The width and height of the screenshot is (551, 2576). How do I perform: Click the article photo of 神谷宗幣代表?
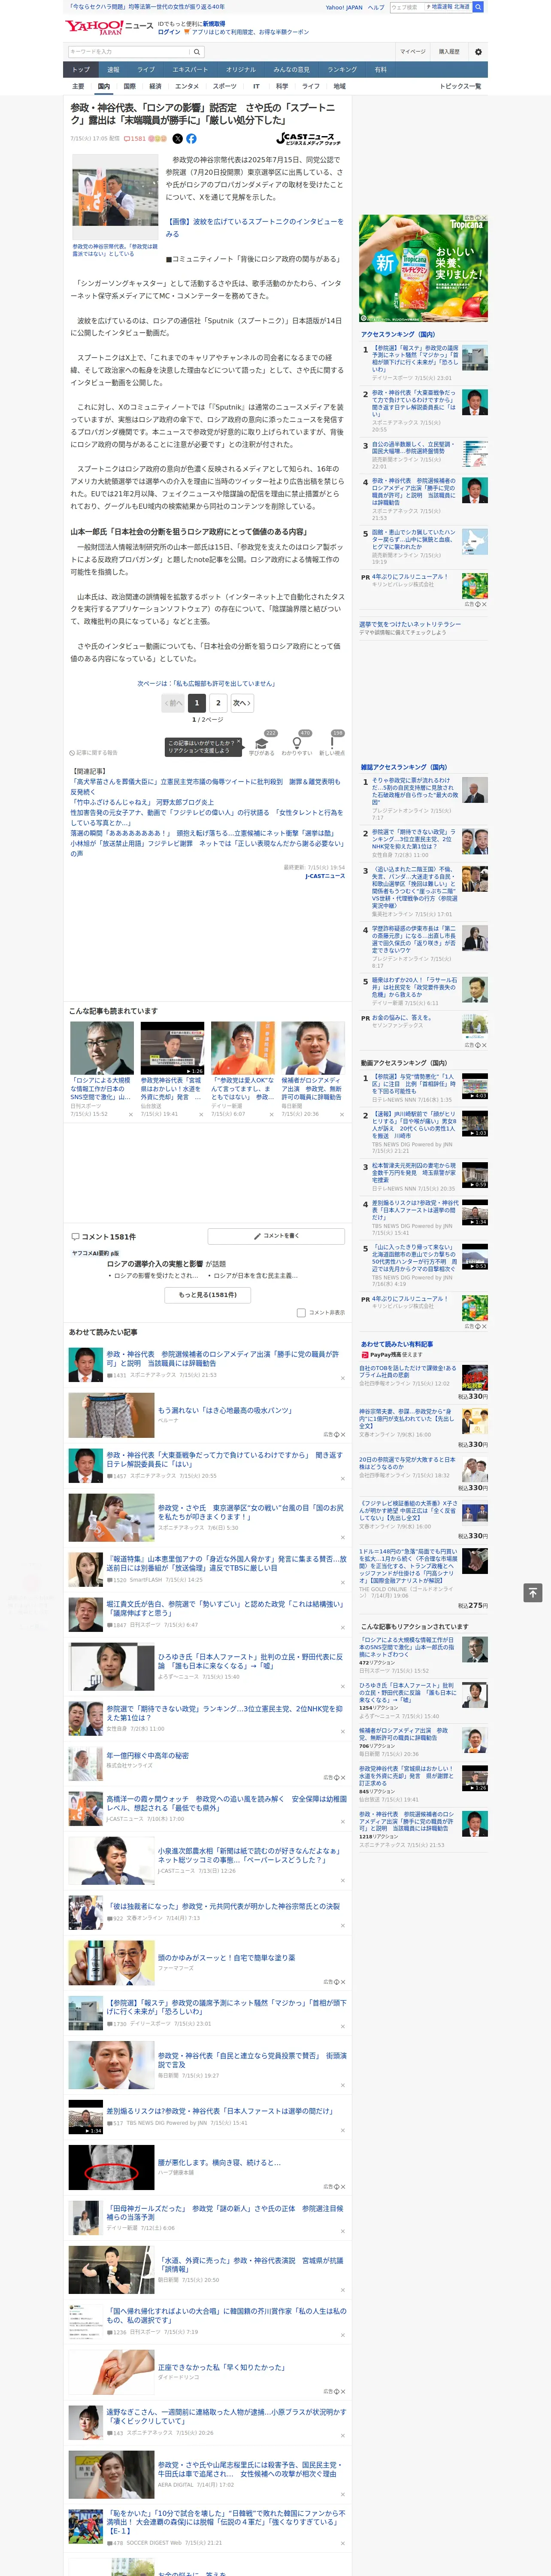(115, 197)
